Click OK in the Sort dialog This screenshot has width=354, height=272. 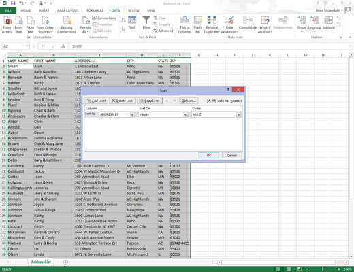click(209, 156)
